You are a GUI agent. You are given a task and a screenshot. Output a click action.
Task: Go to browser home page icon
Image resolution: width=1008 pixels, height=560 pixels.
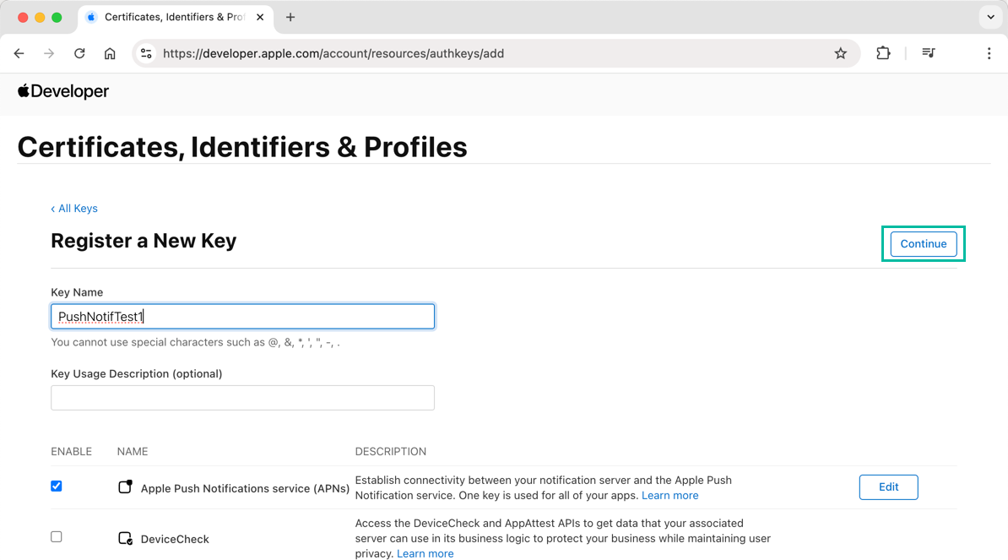click(110, 53)
